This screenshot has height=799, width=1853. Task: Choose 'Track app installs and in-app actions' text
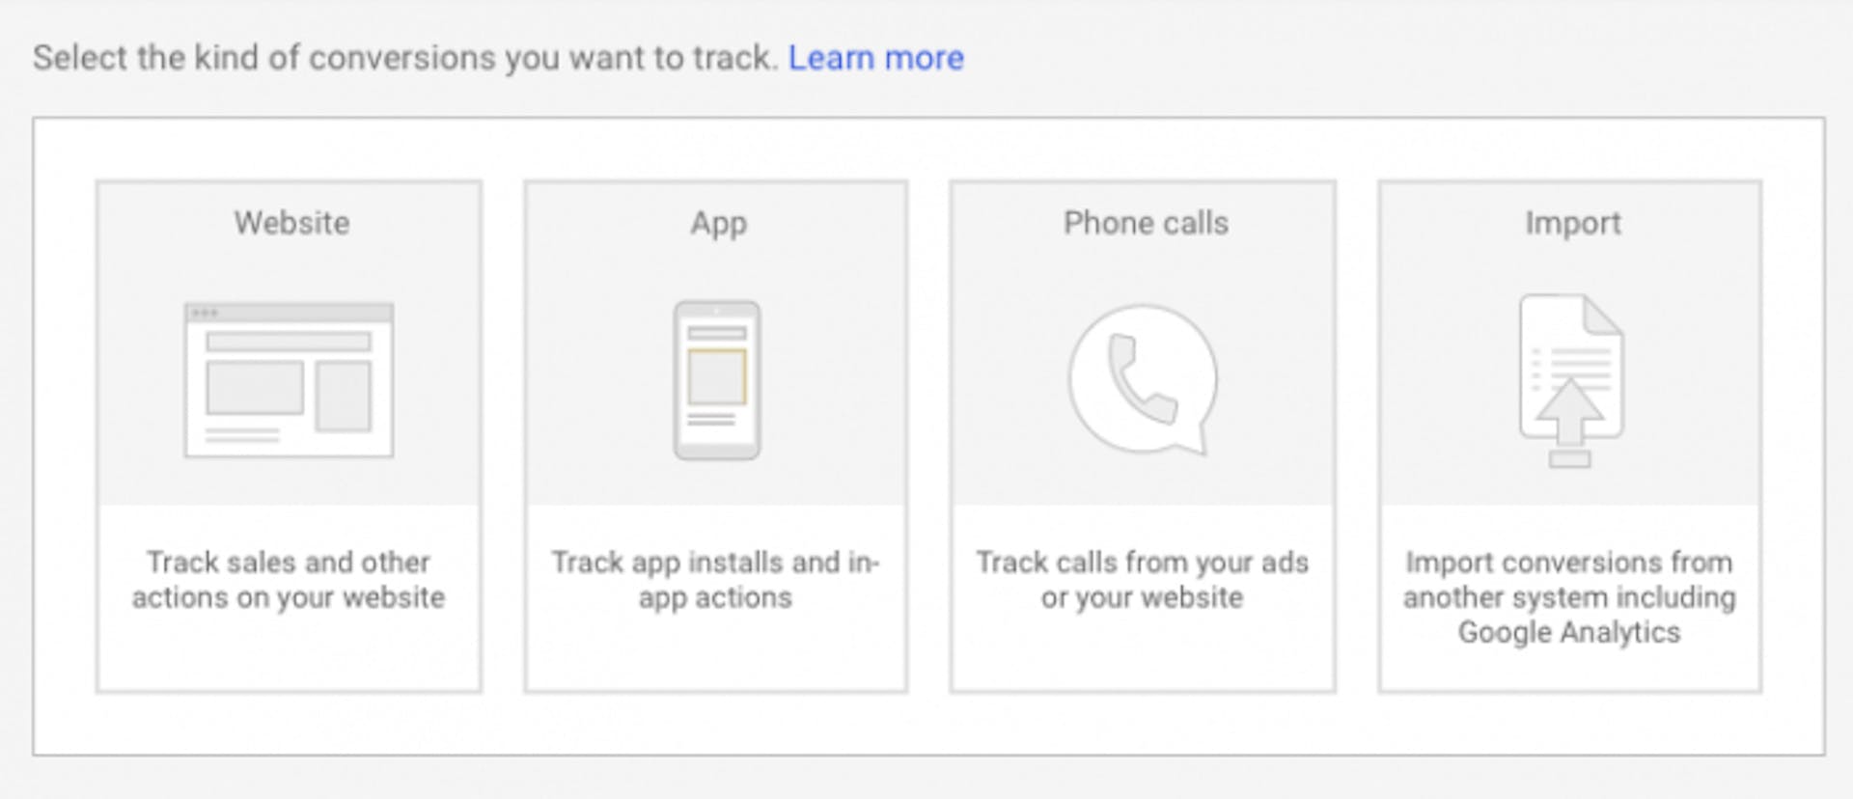click(715, 579)
